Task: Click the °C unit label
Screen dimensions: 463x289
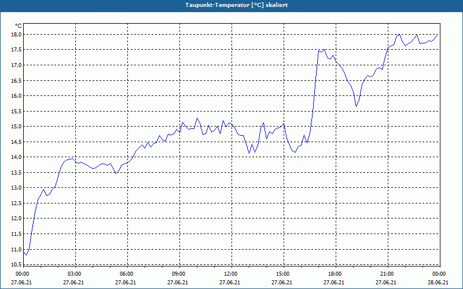Action: (x=19, y=26)
